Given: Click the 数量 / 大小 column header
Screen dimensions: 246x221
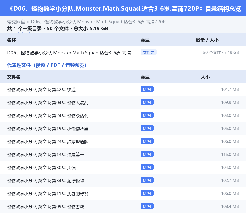Looking at the screenshot, I should (x=207, y=40).
